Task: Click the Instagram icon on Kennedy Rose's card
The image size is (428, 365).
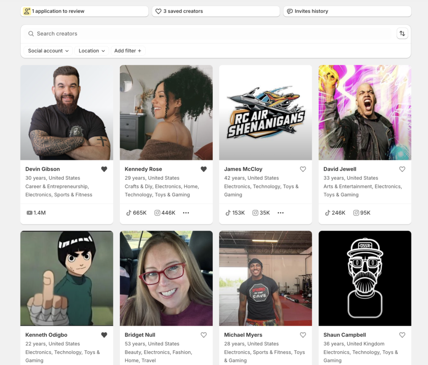Action: pyautogui.click(x=157, y=213)
